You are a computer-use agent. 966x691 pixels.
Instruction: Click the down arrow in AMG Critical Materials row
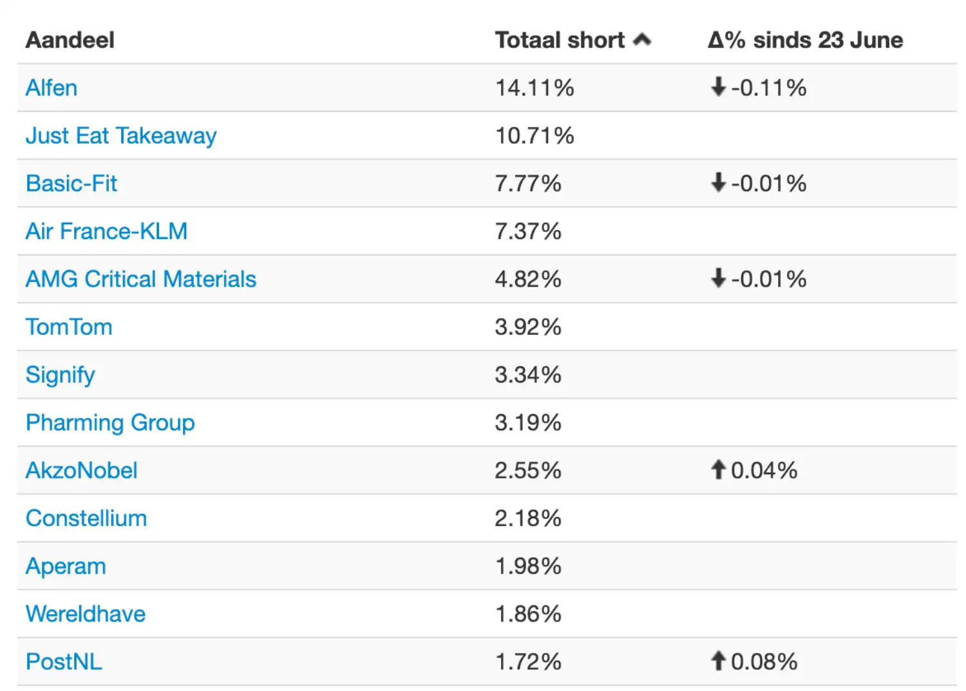coord(718,278)
